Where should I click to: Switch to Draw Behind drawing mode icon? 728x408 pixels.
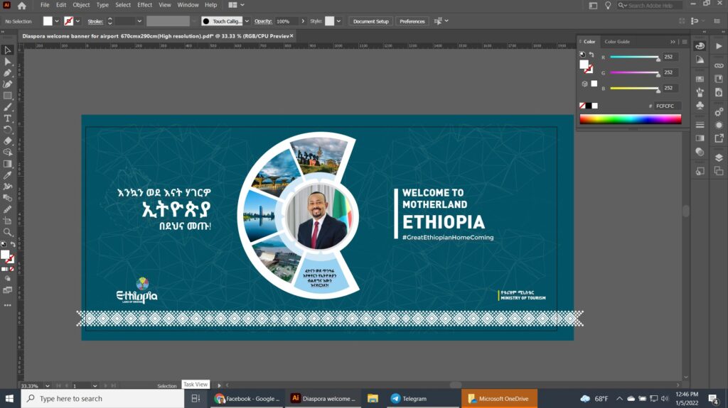pos(7,279)
